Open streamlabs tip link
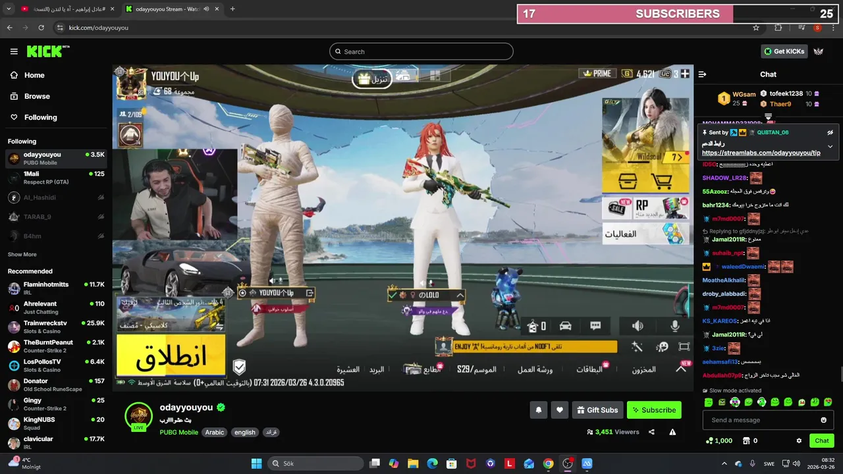 761,153
